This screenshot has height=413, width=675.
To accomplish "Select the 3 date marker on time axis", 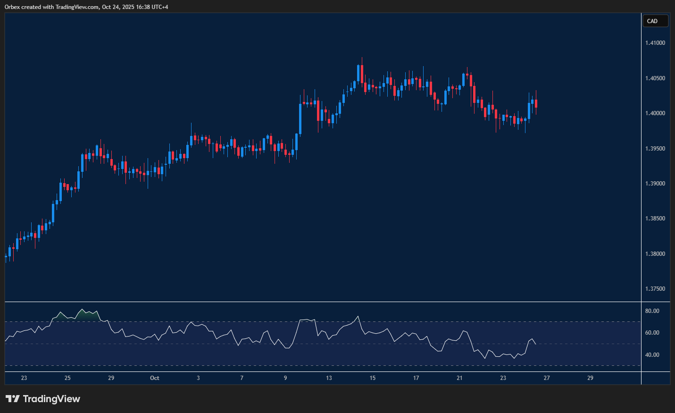I will (x=198, y=378).
